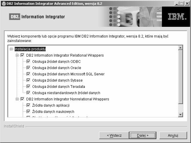
Task: Toggle the Sybase data source checkbox
Action: click(x=28, y=80)
